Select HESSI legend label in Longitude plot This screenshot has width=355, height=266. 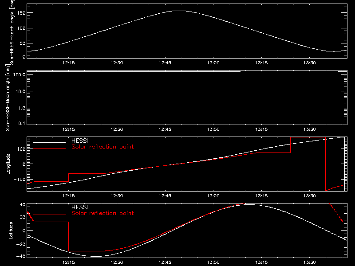(x=79, y=141)
